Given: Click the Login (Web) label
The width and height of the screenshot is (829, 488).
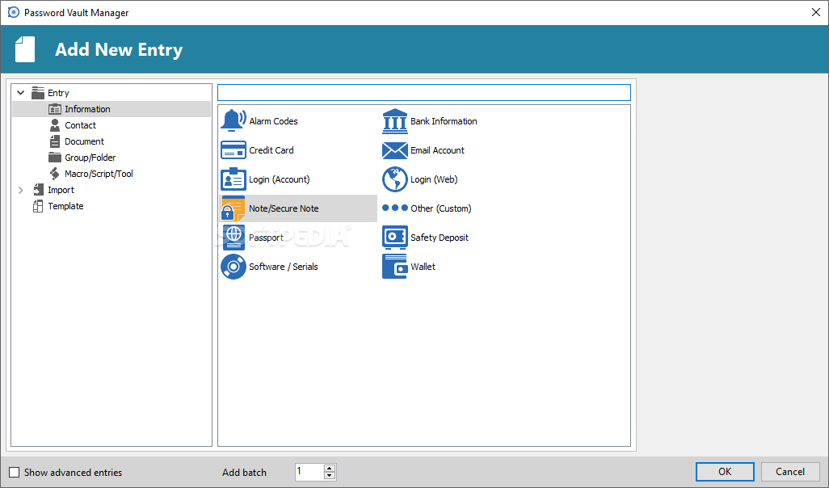Looking at the screenshot, I should (434, 179).
